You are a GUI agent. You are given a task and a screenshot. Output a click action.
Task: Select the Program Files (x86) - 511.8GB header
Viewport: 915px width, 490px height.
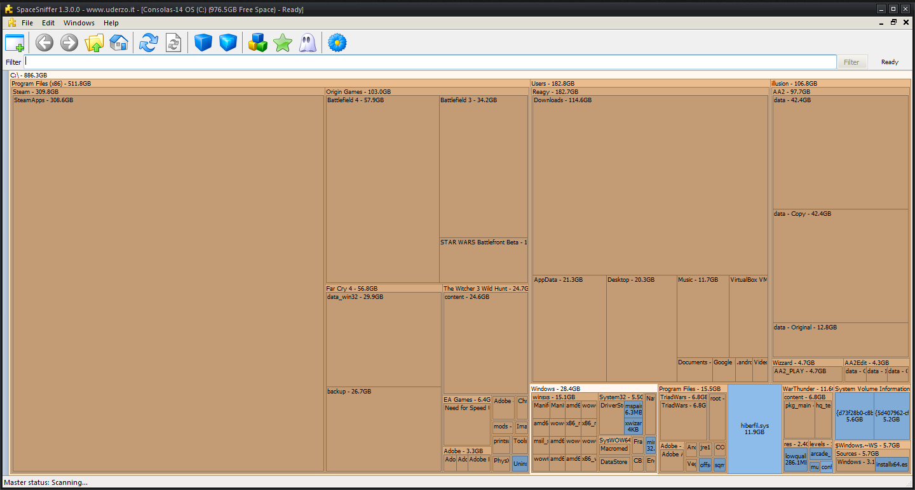[x=270, y=83]
